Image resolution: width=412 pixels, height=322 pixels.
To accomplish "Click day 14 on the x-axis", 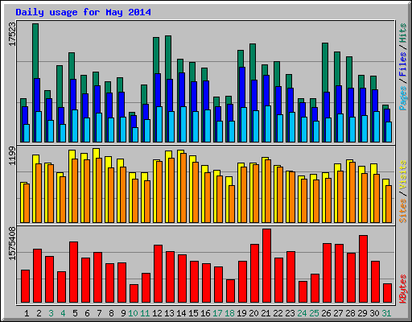I will tap(181, 313).
